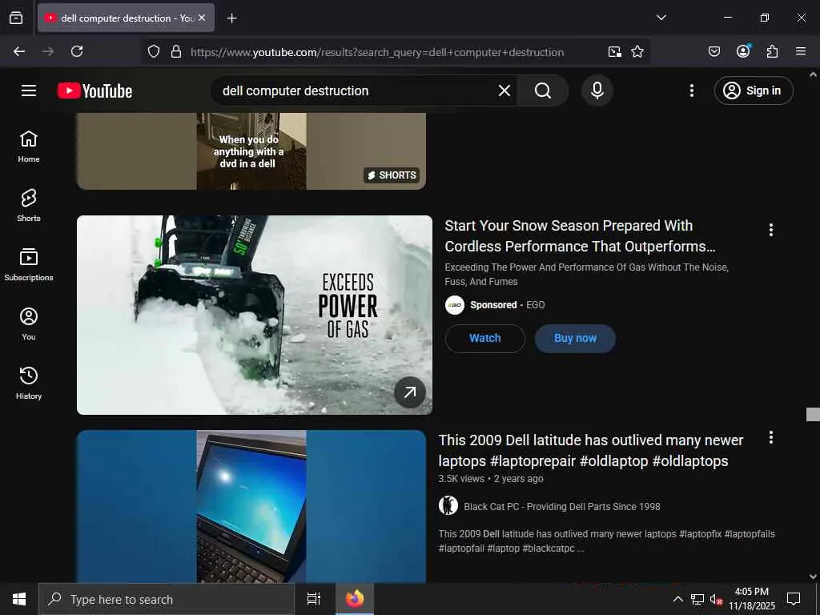Close the dell computer destruction tab
The width and height of the screenshot is (820, 615).
coord(202,18)
